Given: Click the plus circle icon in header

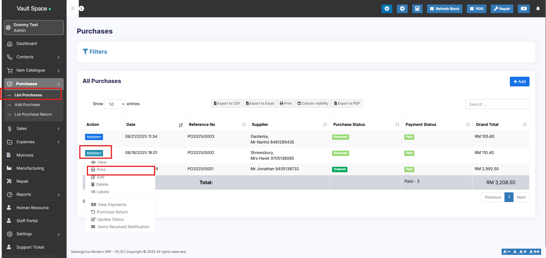Looking at the screenshot, I should coord(402,9).
